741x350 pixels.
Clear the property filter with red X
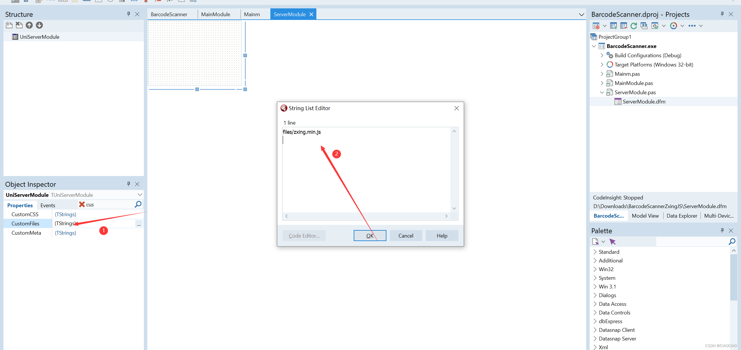pyautogui.click(x=82, y=204)
